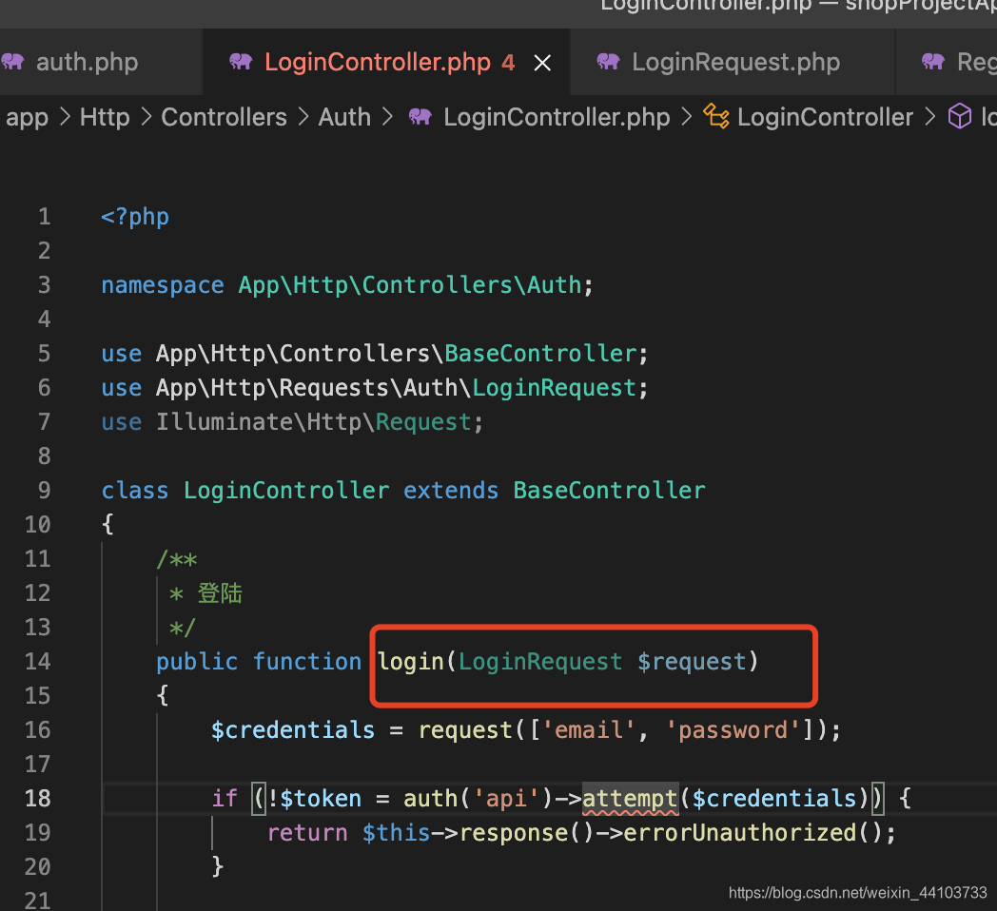This screenshot has height=911, width=997.
Task: Expand chevron after LoginController class breadcrumb
Action: point(929,117)
